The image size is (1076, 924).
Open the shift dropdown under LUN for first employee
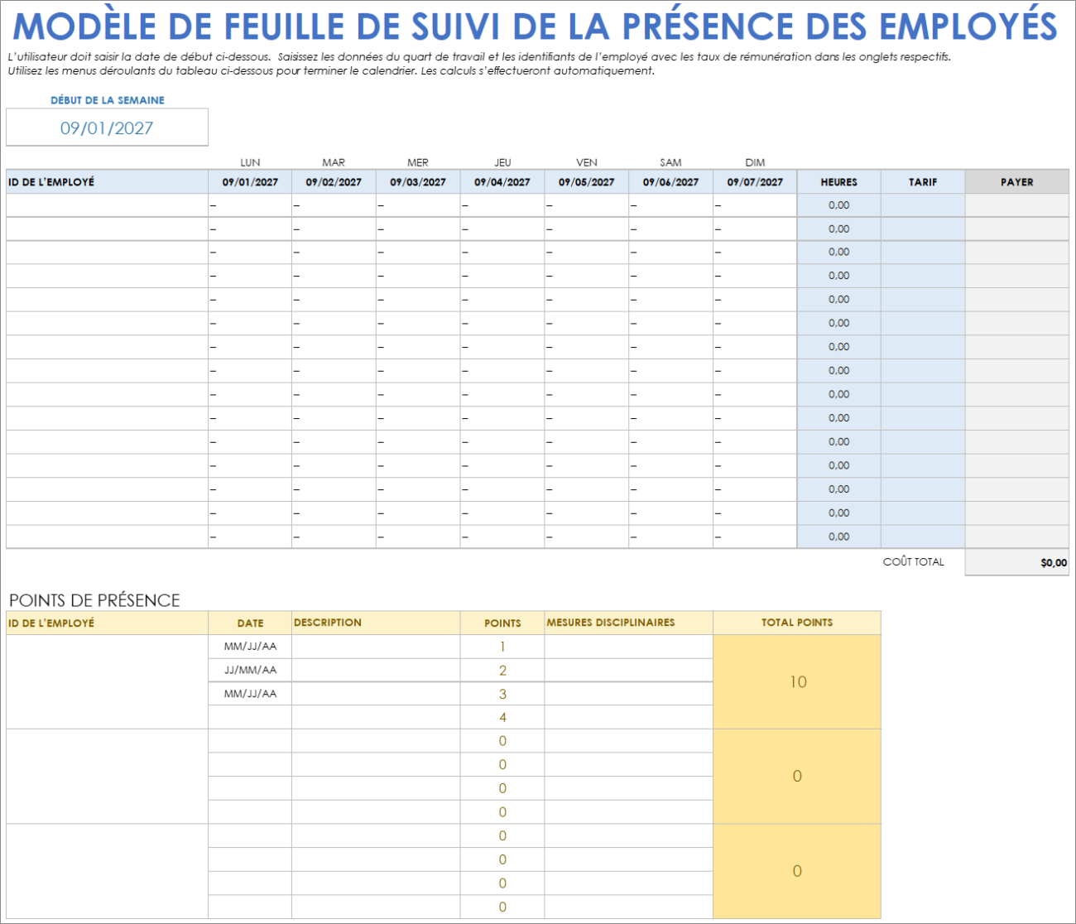(x=249, y=205)
